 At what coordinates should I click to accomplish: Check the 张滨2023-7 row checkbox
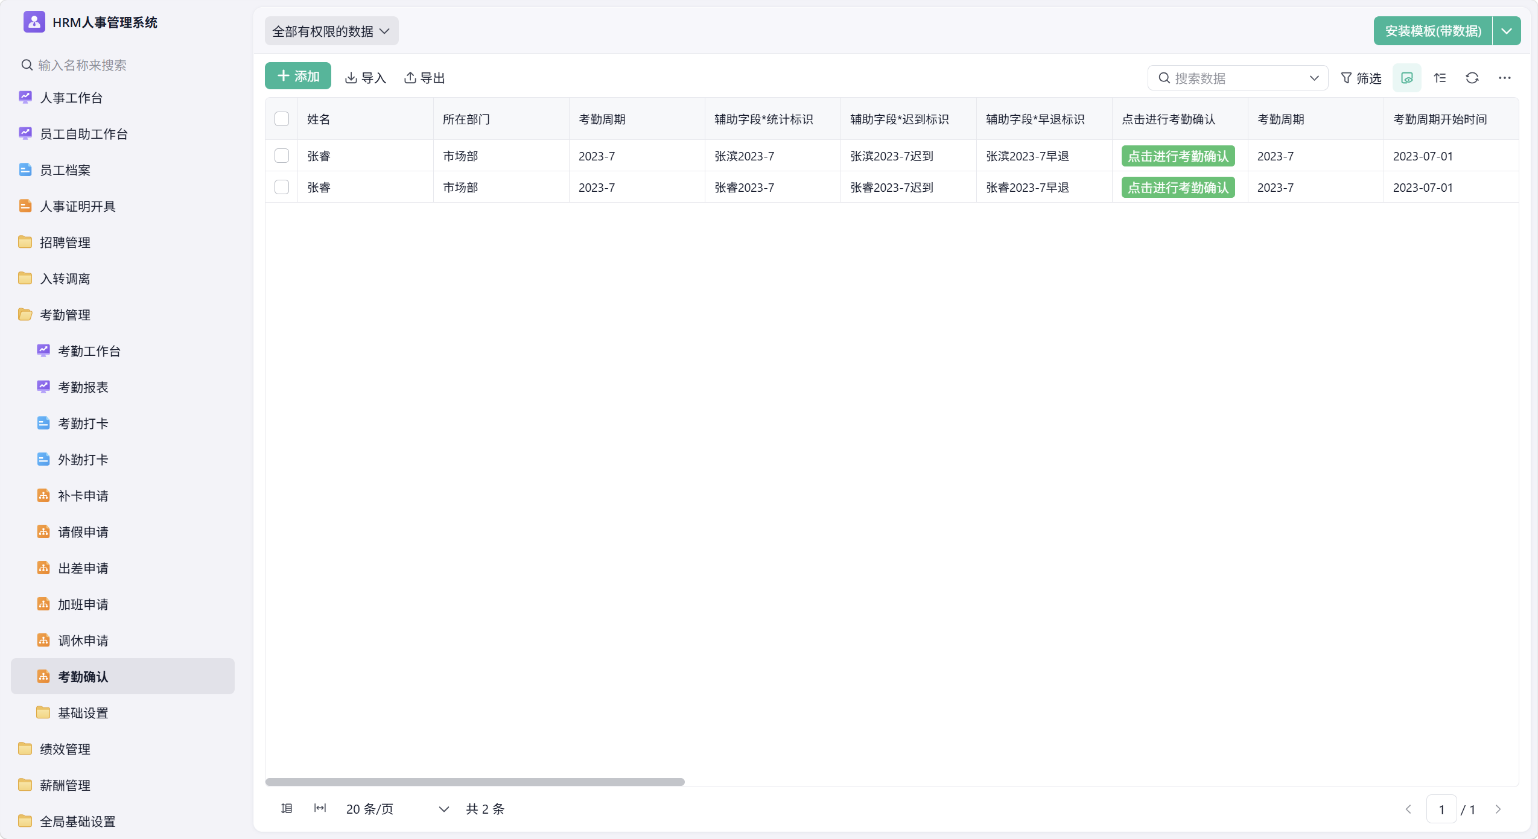point(282,156)
